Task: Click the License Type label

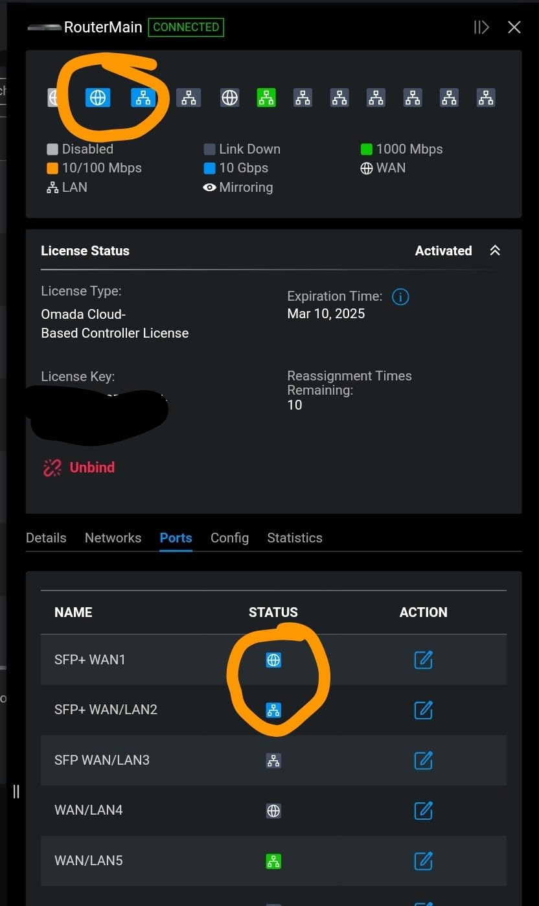Action: point(81,291)
